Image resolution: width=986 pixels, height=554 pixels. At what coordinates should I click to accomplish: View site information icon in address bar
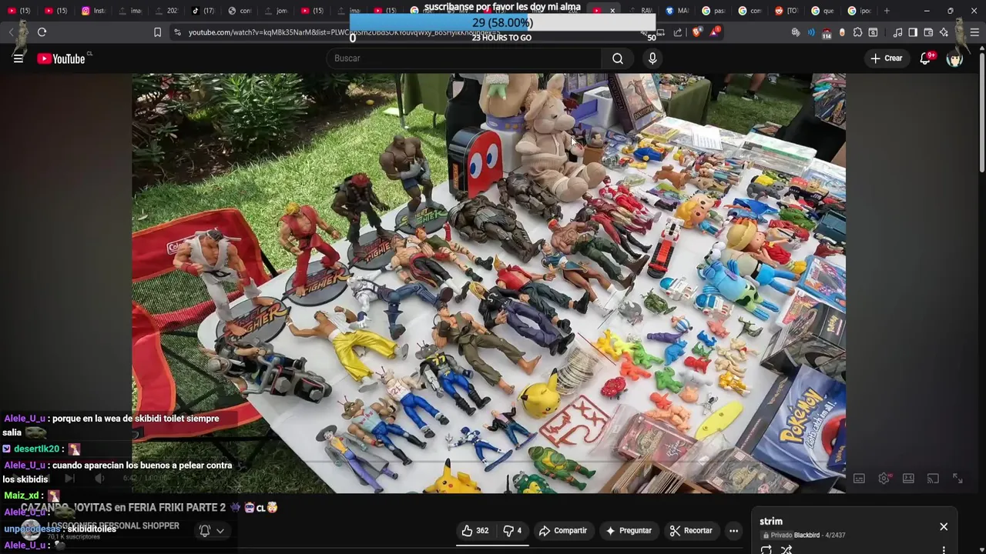click(x=178, y=32)
